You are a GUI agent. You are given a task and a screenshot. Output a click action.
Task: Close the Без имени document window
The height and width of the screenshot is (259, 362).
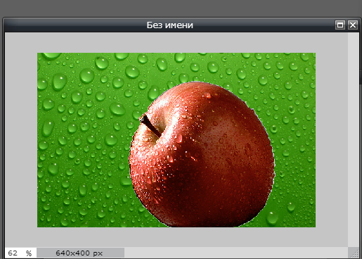pos(353,25)
